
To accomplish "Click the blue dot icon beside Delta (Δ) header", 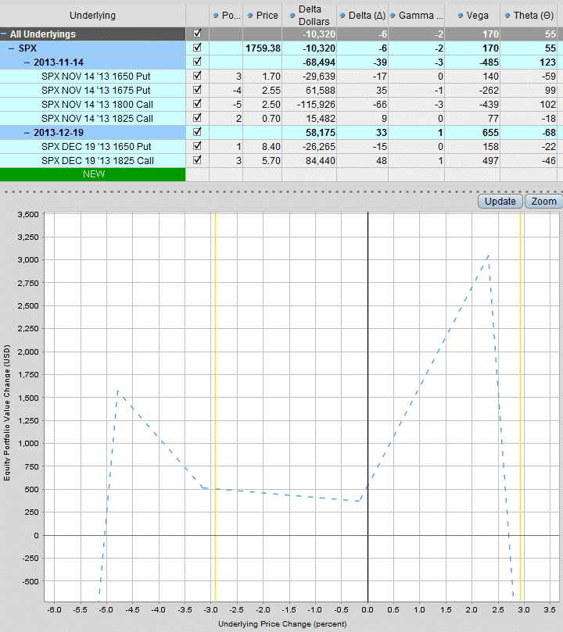I will (x=342, y=16).
